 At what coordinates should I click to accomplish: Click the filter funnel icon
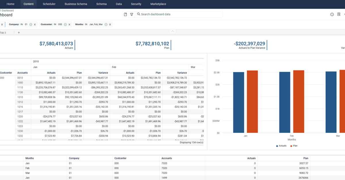tap(132, 14)
